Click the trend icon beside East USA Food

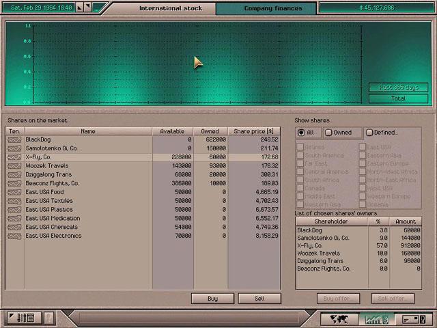pyautogui.click(x=14, y=192)
